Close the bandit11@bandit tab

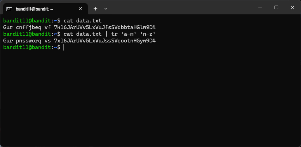coord(80,9)
